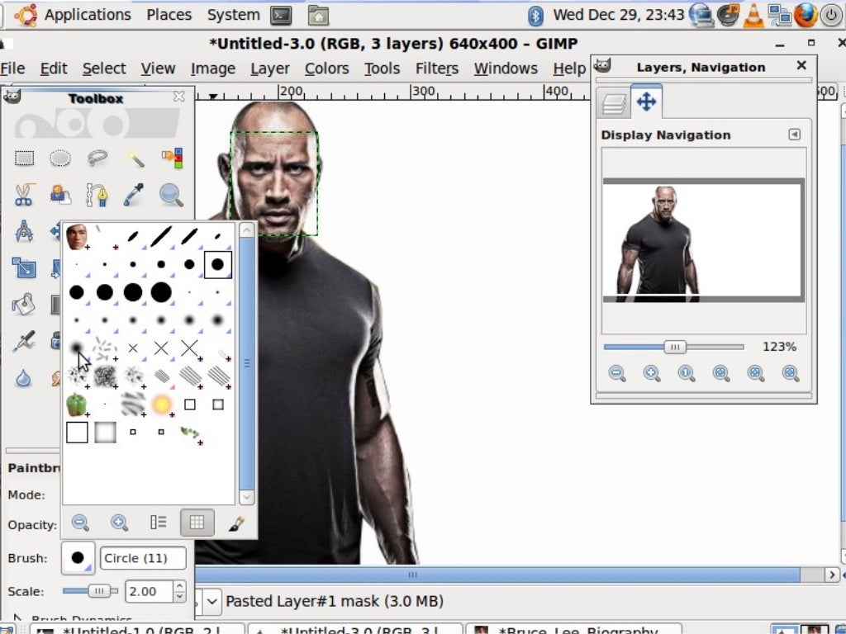Pick the large empty square brush

[77, 433]
